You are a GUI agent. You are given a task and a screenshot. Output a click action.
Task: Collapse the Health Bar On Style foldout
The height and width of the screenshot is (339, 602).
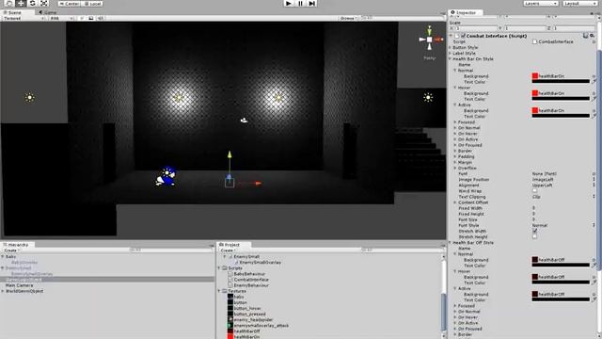point(451,58)
